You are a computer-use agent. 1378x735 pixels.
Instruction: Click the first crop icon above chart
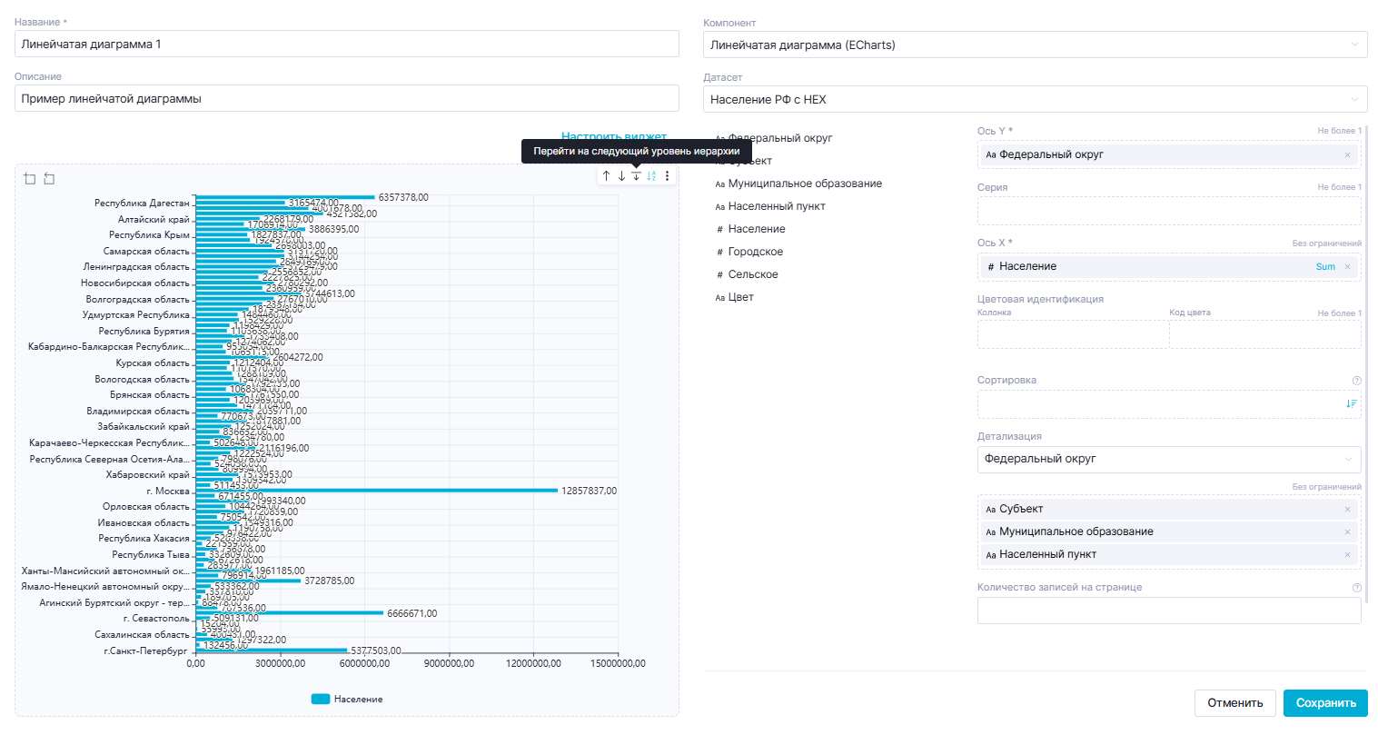pos(30,179)
